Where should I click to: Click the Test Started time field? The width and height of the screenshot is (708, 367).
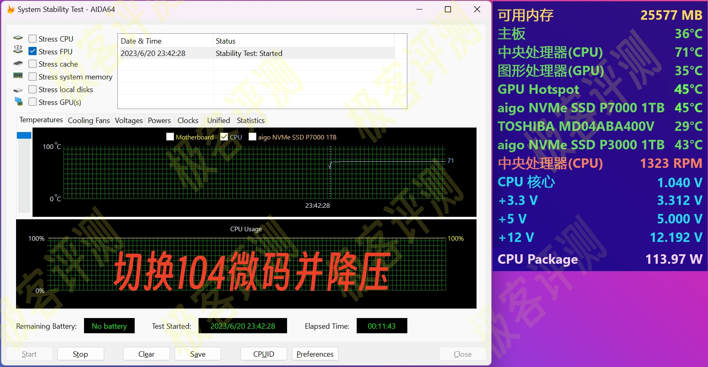point(243,326)
